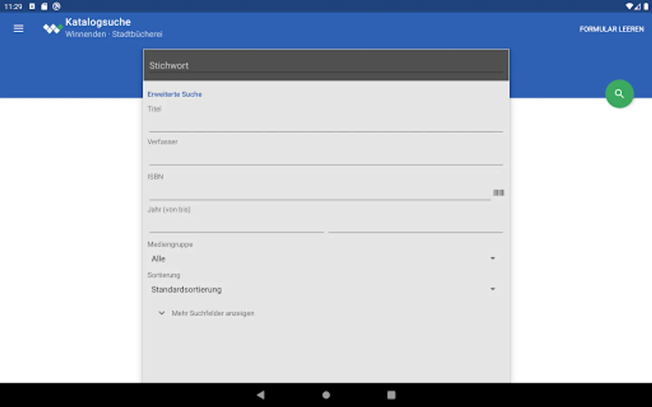Click into the Titel input field
The height and width of the screenshot is (407, 652).
tap(326, 124)
